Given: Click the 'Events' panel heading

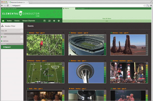Looking at the screenshot, I should click(x=31, y=26).
